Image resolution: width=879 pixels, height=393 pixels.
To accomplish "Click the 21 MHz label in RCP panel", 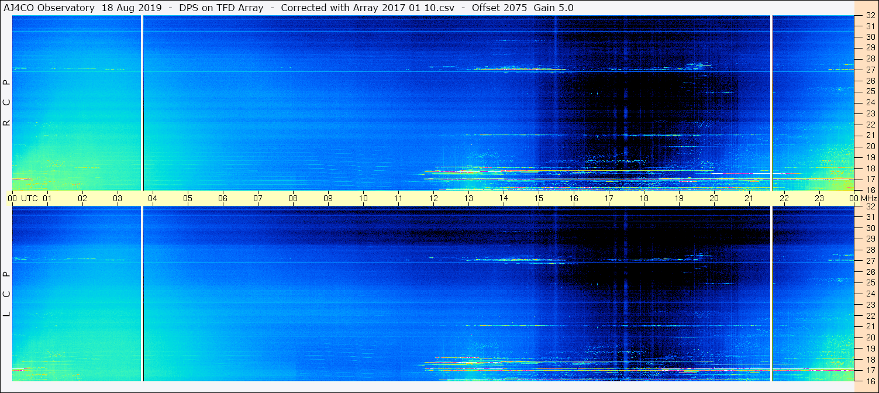I will [x=870, y=135].
